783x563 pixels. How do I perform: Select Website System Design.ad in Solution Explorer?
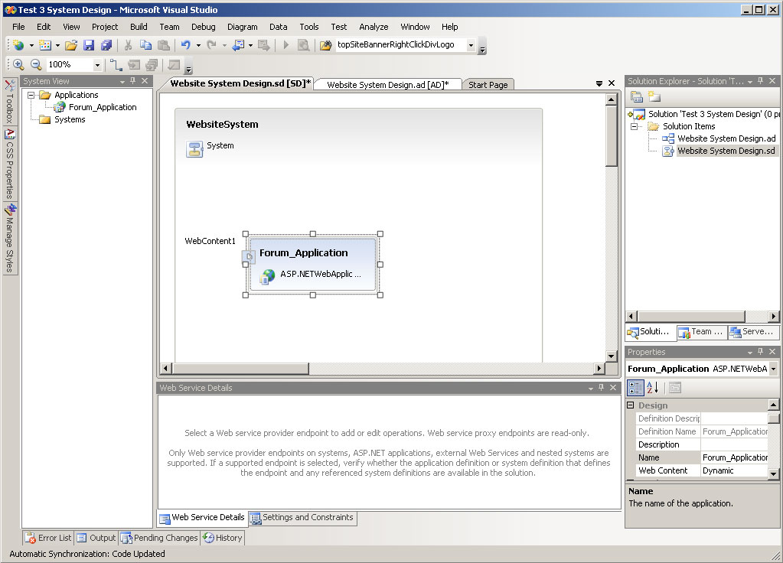point(726,138)
